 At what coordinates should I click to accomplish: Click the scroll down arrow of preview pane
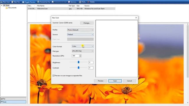(188, 103)
